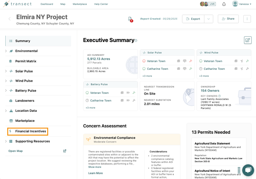Click Battery Pulse Catharine Town document icon
Viewport: 256px width, 179px height.
[122, 100]
